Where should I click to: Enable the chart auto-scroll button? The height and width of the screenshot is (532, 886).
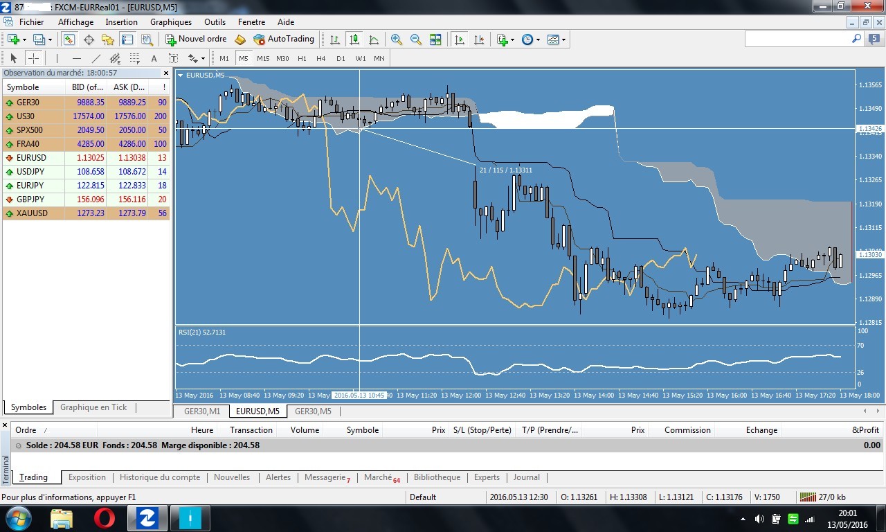[460, 39]
